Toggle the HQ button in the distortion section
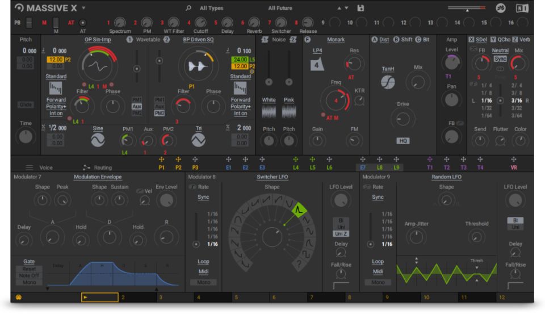545x314 pixels. 403,140
